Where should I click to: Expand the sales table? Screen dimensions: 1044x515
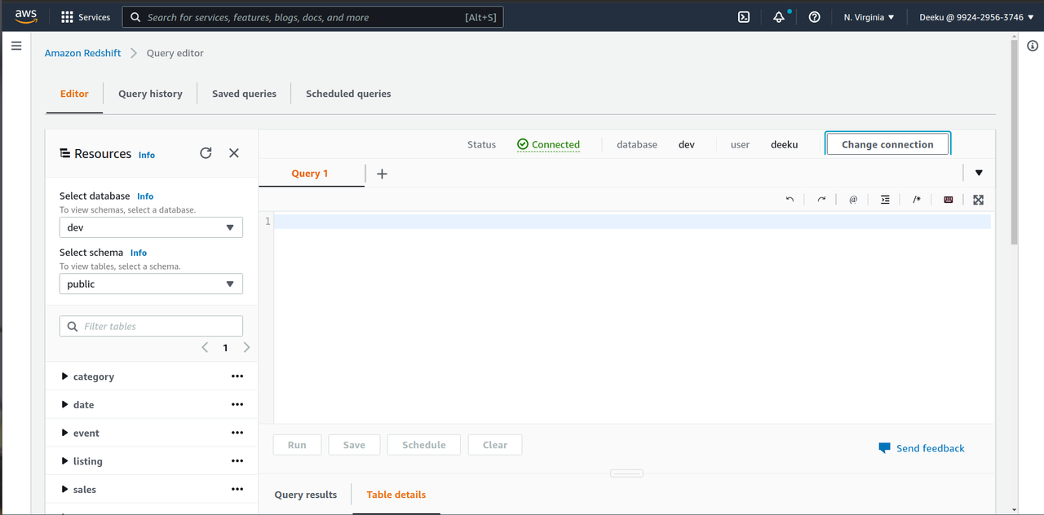coord(65,489)
